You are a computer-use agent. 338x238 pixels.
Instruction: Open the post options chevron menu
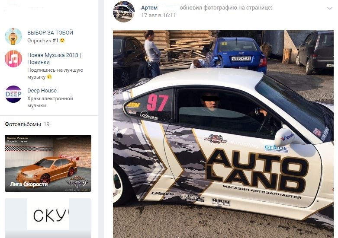(330, 8)
